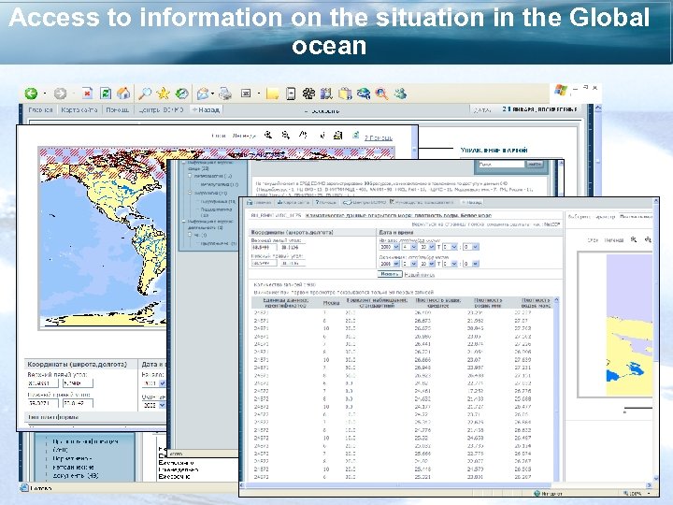Click the Search magnifier icon in browser toolbar

pos(145,94)
